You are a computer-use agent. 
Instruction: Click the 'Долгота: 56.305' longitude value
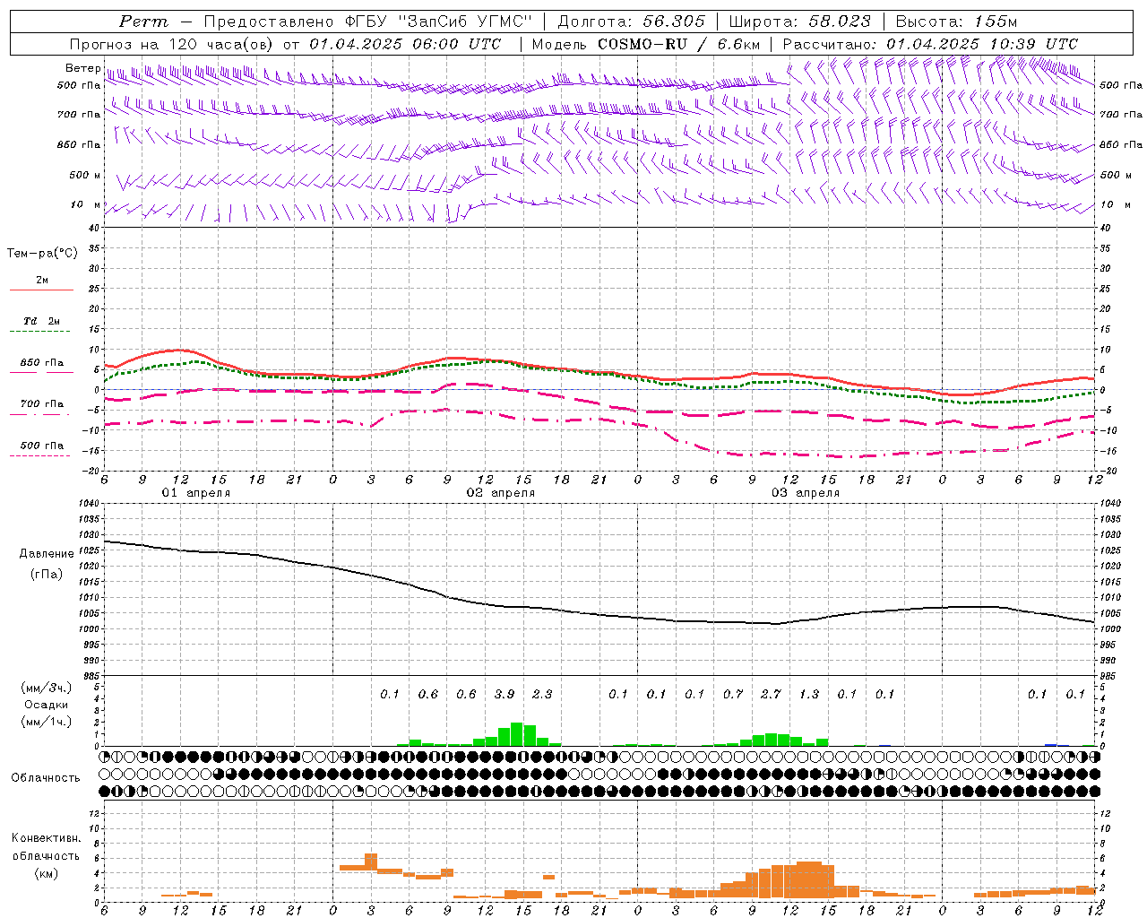(x=632, y=22)
